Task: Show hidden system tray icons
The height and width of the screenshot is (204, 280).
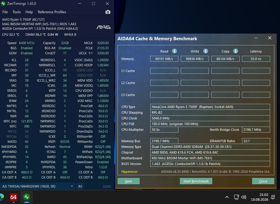Action: coord(227,197)
